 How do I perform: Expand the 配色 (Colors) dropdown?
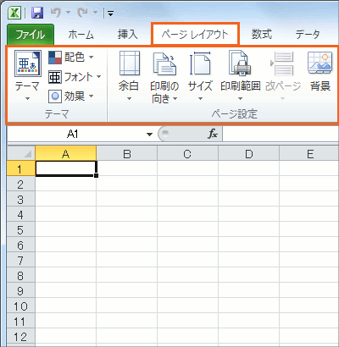pyautogui.click(x=91, y=58)
